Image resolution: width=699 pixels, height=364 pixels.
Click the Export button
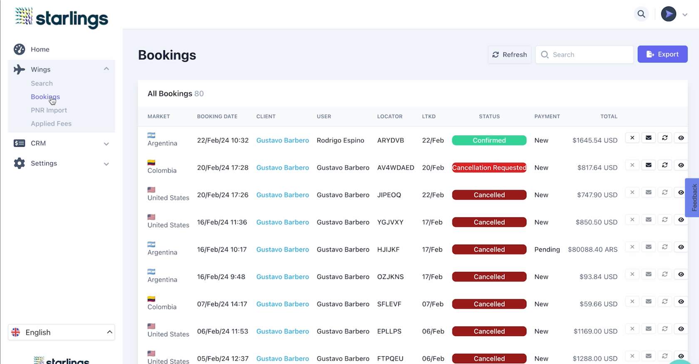662,54
